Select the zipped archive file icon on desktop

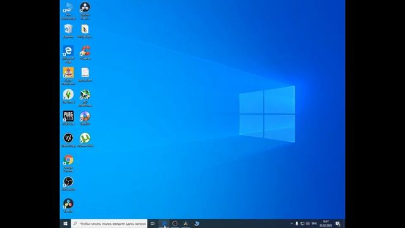(85, 31)
